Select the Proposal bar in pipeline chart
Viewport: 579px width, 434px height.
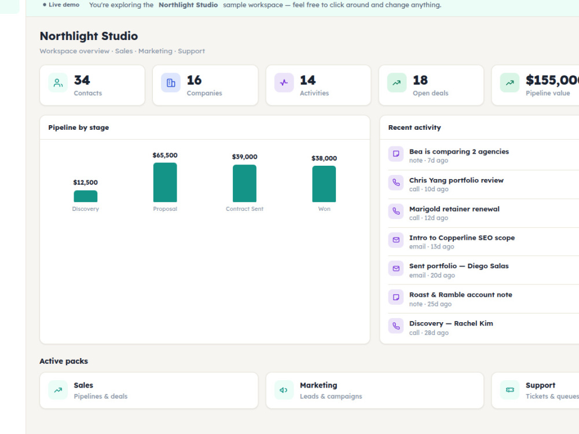click(x=165, y=183)
